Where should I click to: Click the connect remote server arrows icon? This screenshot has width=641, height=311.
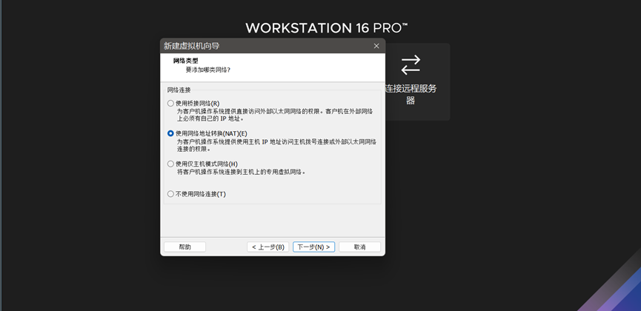pyautogui.click(x=411, y=65)
